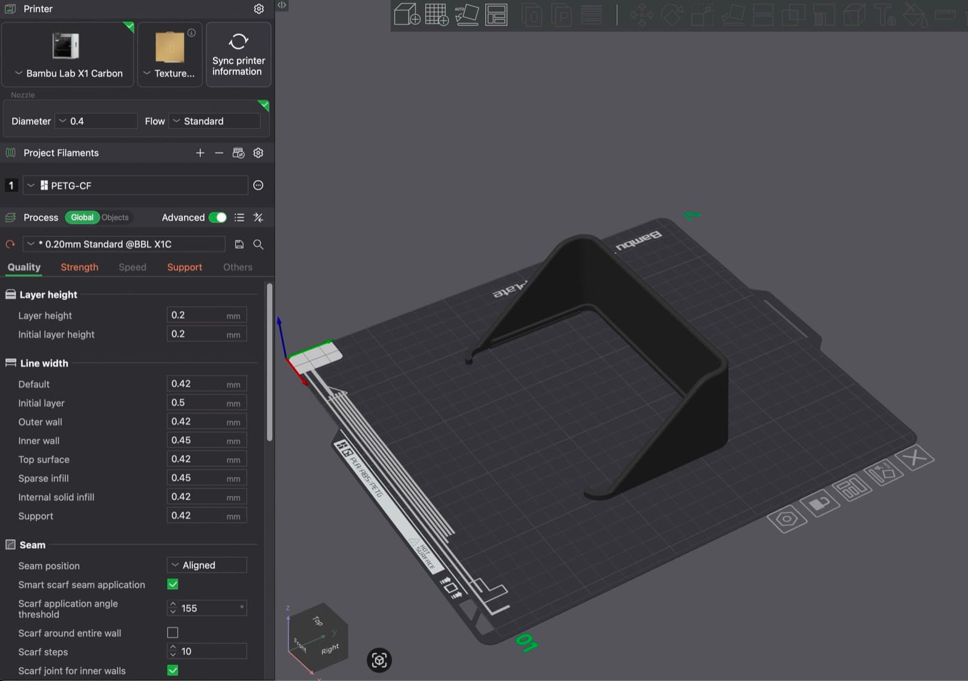This screenshot has height=681, width=968.
Task: Search process settings magnifier icon
Action: pos(258,244)
